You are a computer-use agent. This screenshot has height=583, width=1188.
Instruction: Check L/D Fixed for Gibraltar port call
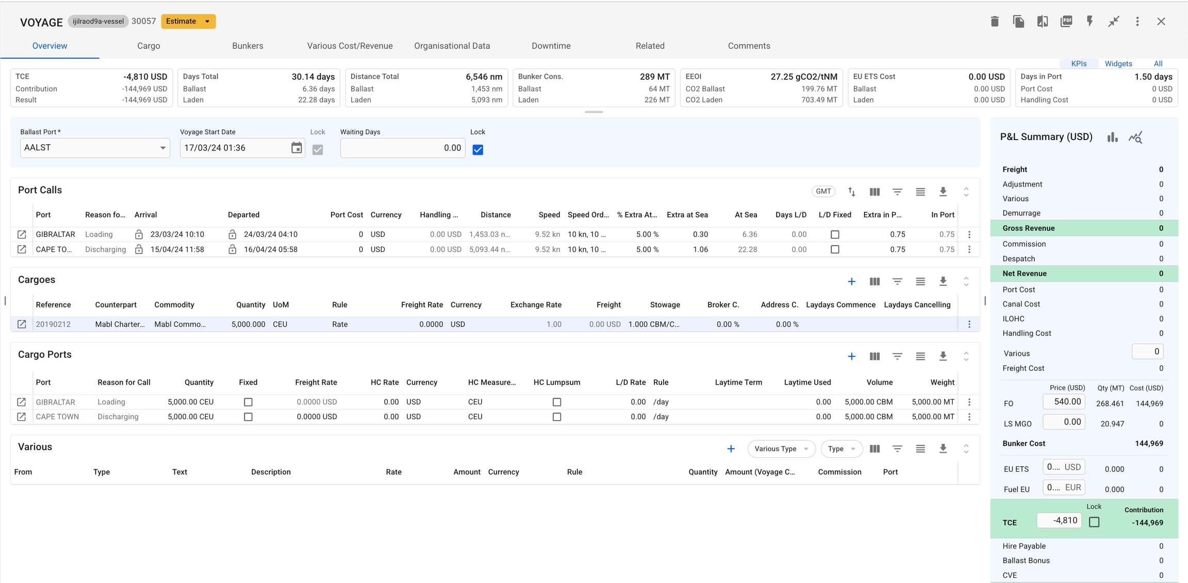[835, 234]
